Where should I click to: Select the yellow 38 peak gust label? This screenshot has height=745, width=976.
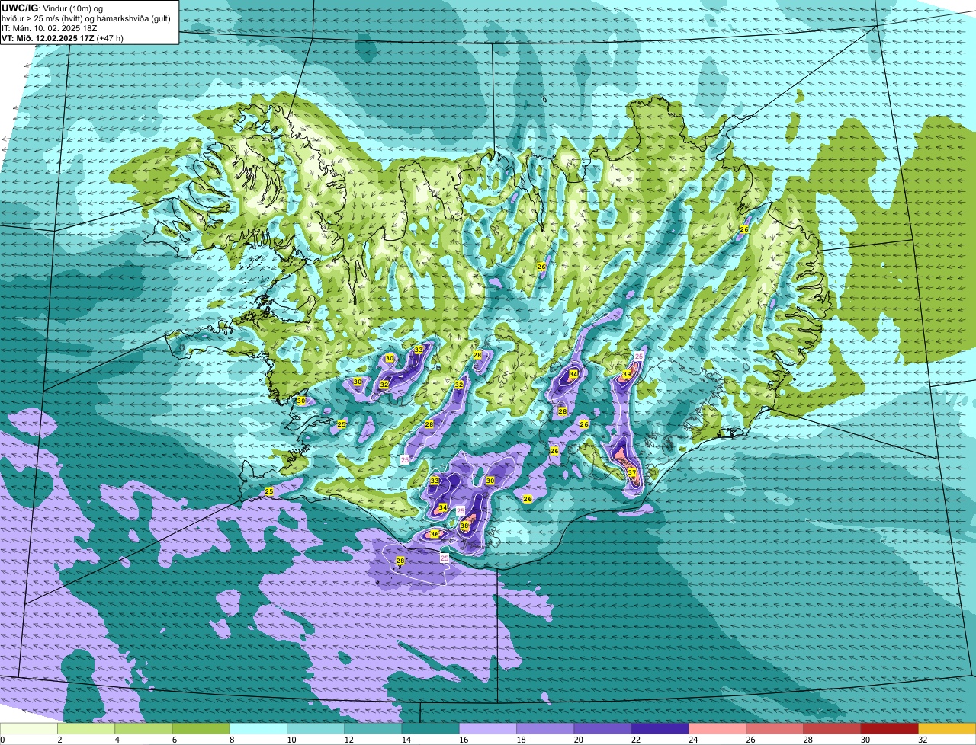(464, 526)
